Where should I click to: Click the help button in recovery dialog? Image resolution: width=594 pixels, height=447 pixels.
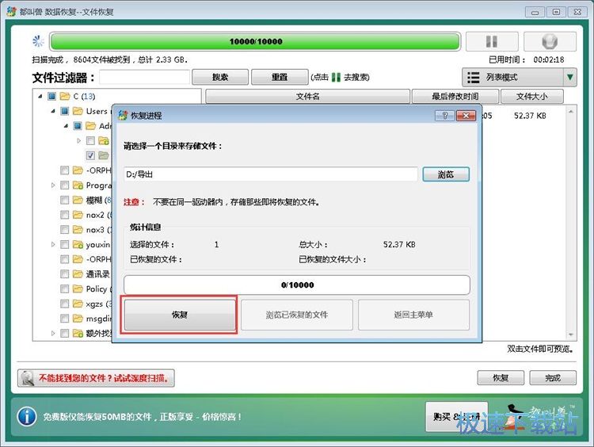(445, 115)
